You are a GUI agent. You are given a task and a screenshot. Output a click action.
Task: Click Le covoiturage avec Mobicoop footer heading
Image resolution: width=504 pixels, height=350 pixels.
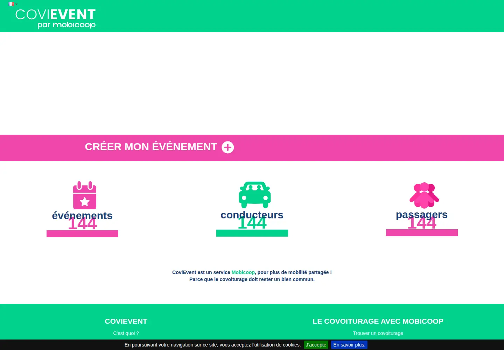coord(378,321)
